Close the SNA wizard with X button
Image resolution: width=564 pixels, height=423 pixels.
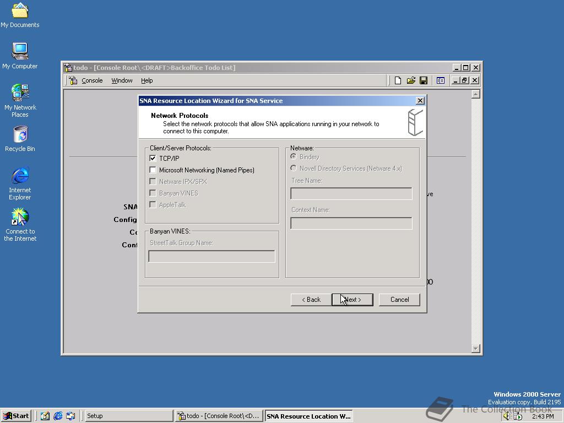point(420,101)
